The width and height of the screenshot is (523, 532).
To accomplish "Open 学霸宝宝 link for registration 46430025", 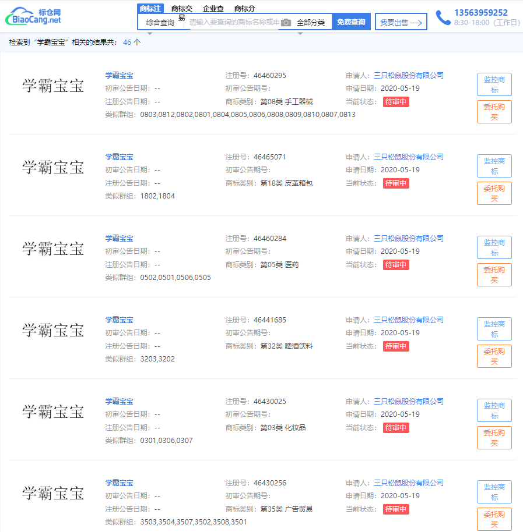I will tap(120, 401).
